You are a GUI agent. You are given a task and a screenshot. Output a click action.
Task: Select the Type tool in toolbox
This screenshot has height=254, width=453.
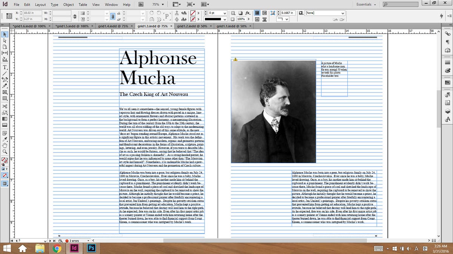(5, 67)
